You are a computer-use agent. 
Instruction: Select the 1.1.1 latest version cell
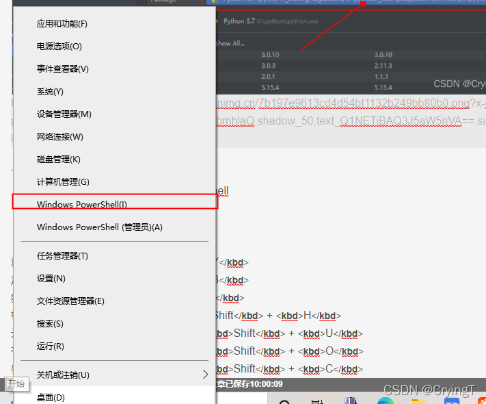[x=381, y=77]
